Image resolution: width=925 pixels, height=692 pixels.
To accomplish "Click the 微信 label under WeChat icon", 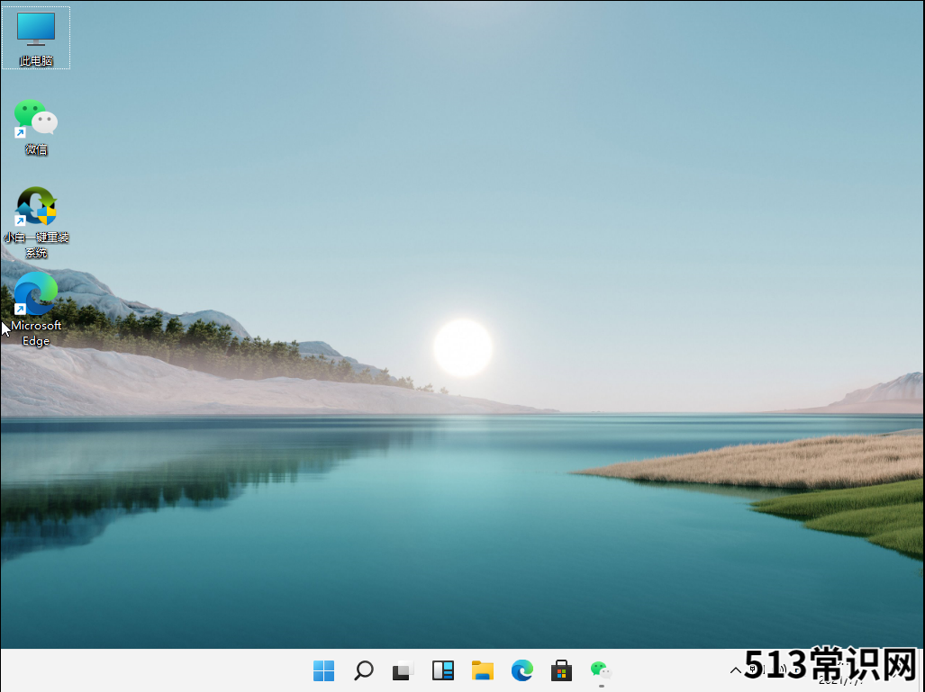I will [36, 149].
